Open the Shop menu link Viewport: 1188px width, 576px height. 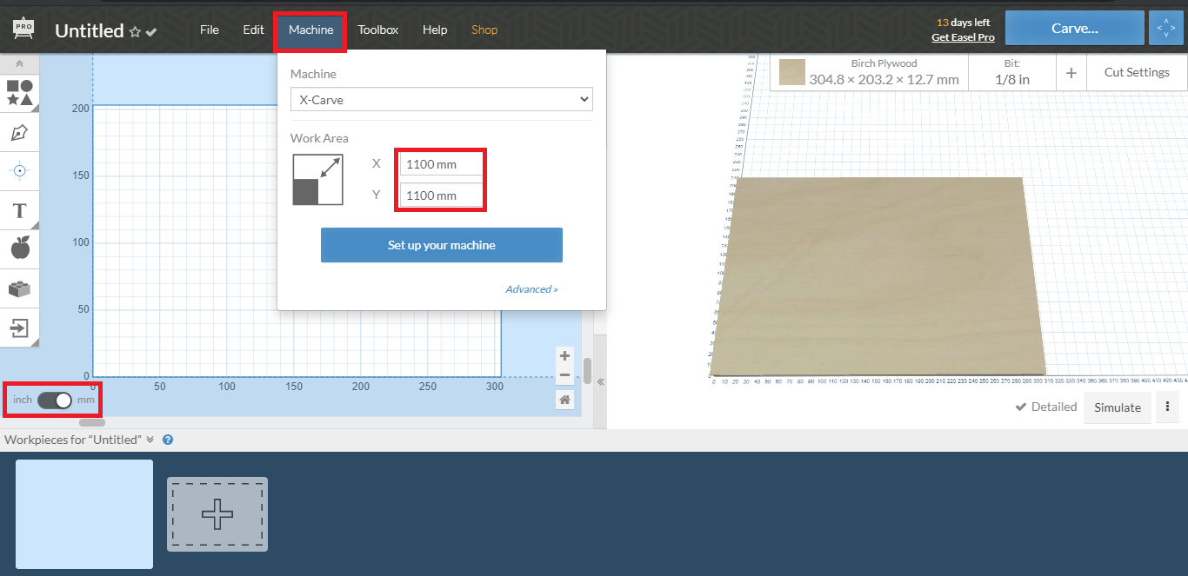[x=484, y=30]
